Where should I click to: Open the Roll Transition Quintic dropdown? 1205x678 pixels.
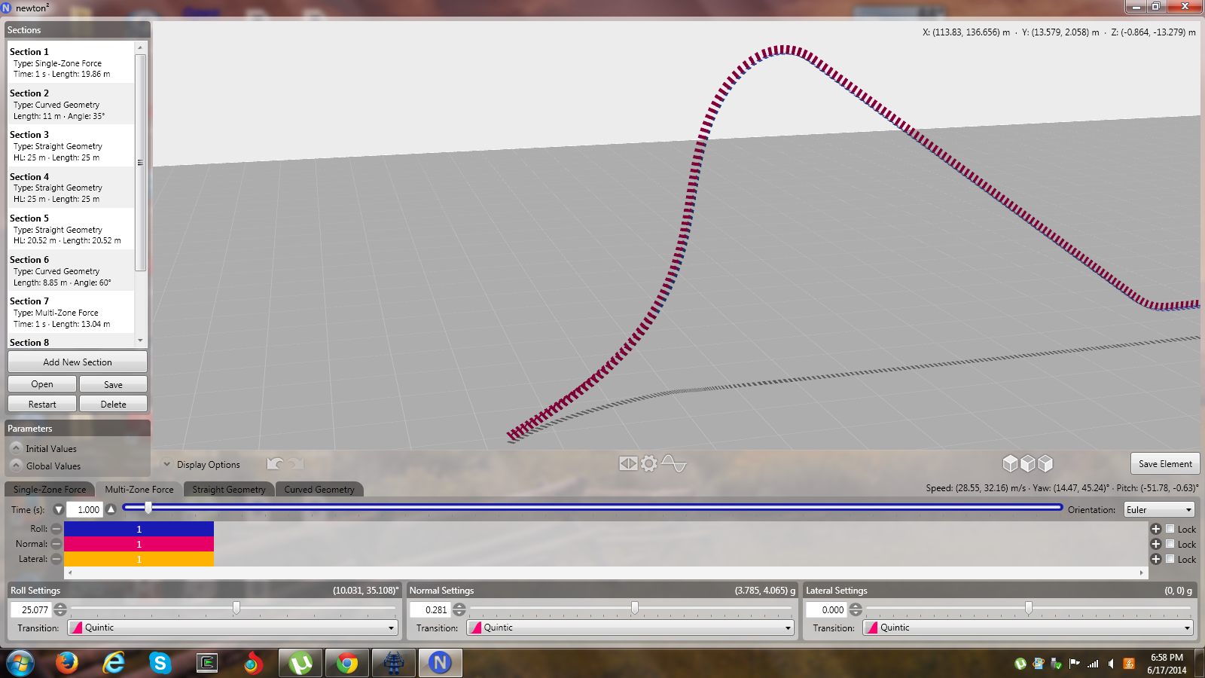[x=233, y=628]
